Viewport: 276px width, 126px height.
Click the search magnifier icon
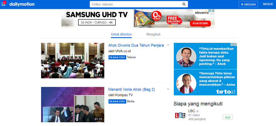coord(184,4)
